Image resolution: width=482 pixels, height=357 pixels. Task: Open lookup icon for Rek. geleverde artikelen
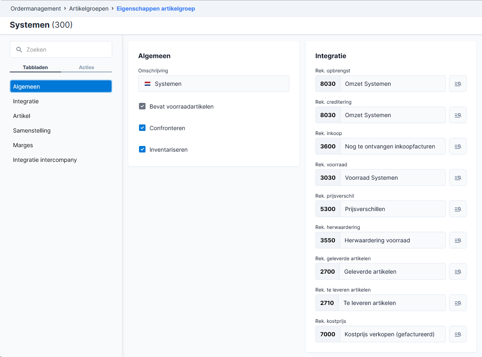pyautogui.click(x=457, y=272)
